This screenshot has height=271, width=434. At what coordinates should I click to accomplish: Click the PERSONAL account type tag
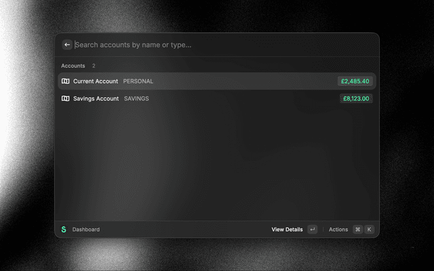coord(138,81)
